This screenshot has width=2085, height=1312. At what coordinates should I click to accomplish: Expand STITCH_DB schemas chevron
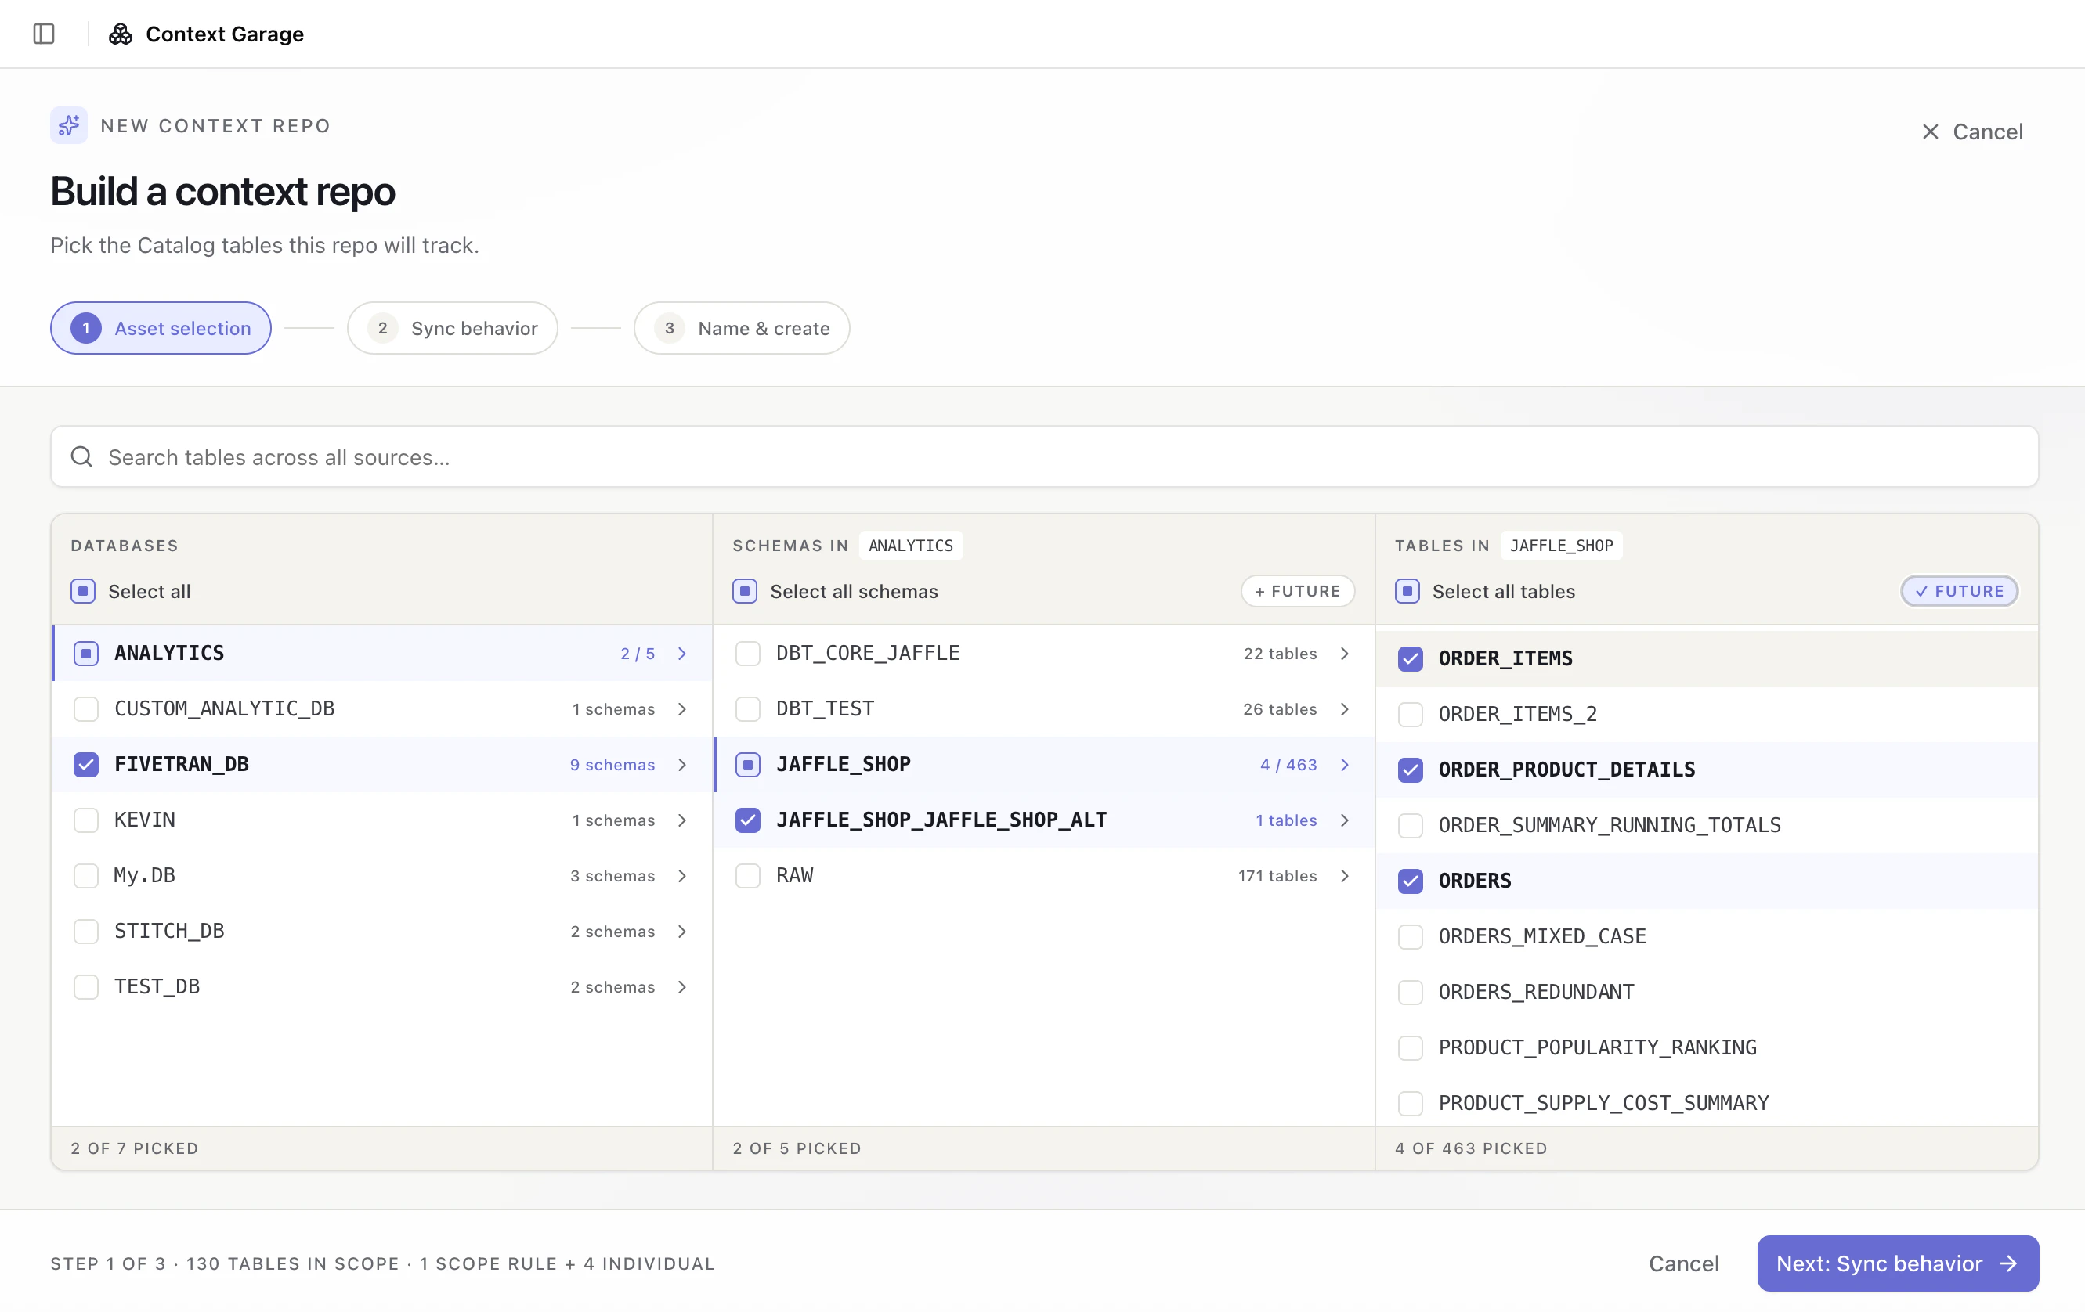682,932
